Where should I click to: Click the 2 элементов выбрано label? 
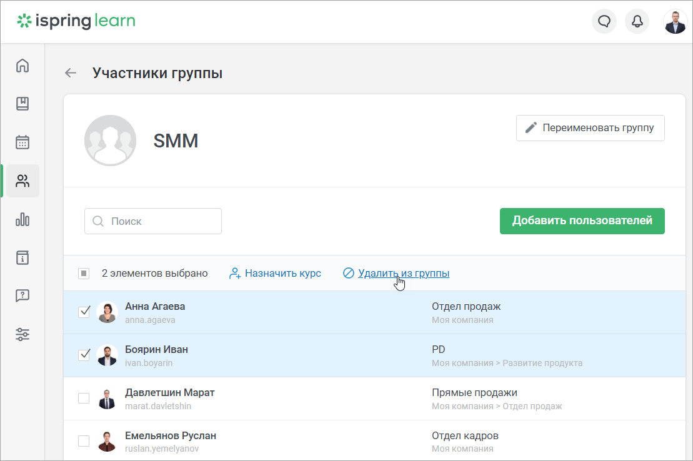pos(155,273)
